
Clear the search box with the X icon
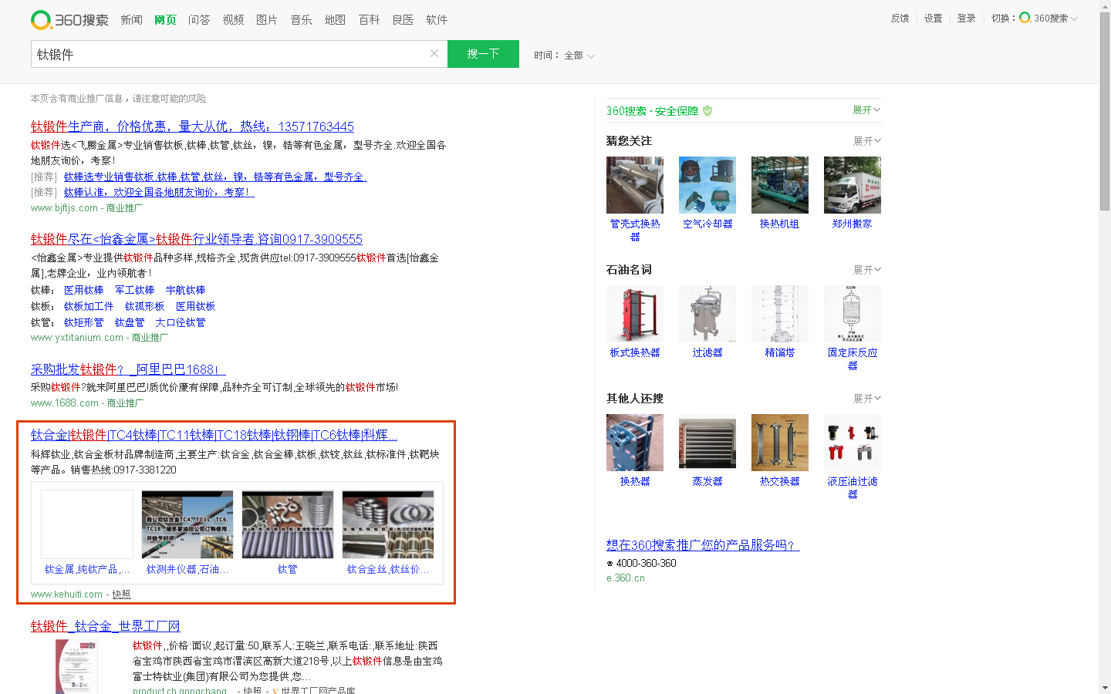click(434, 53)
